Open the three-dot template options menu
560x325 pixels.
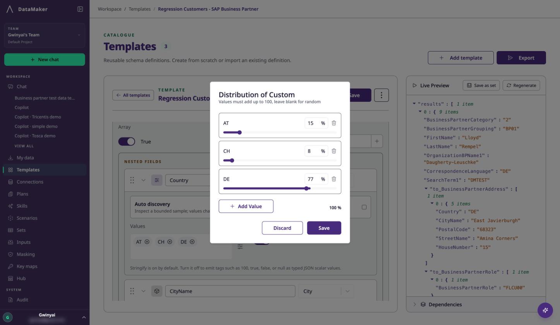381,95
